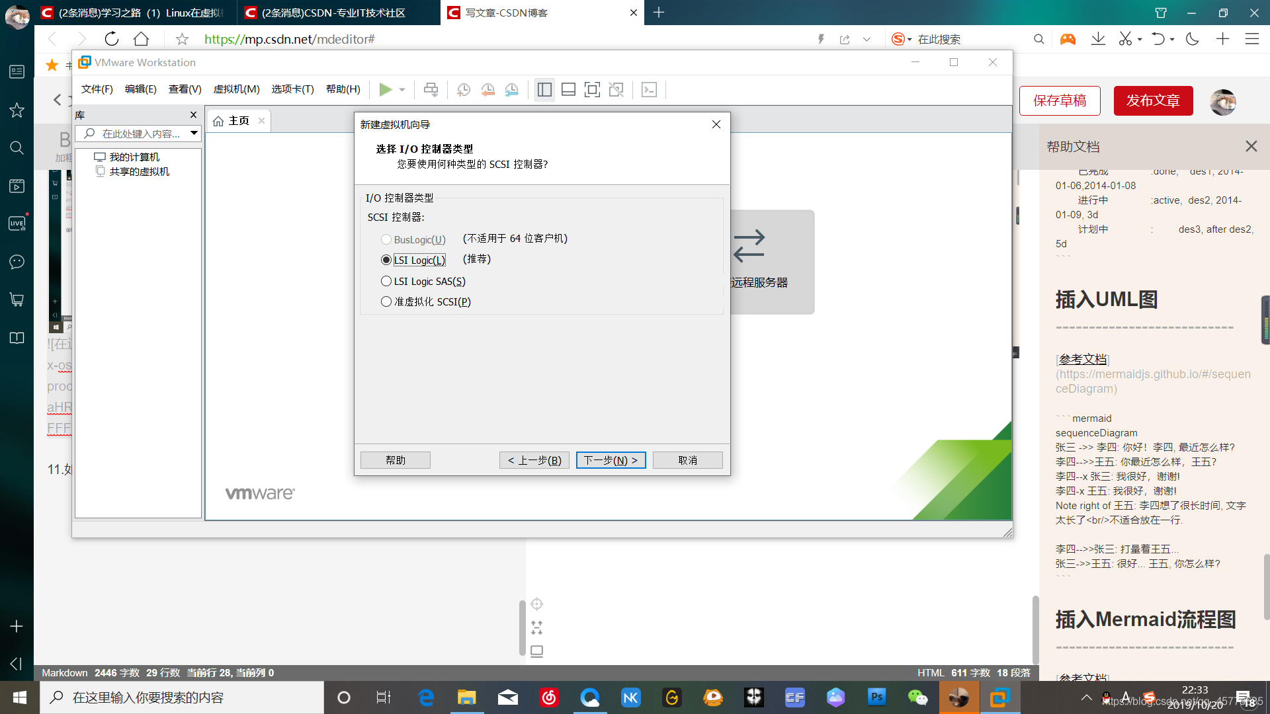Click the browser sidebar favorites star icon

click(17, 110)
